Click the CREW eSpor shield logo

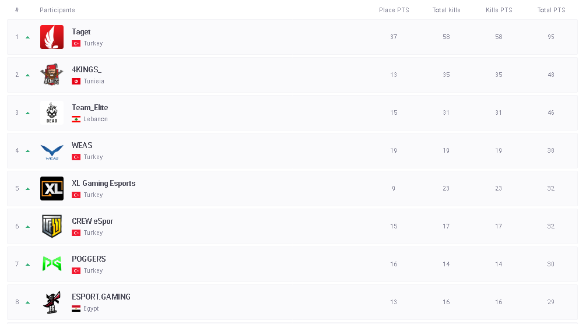coord(52,227)
